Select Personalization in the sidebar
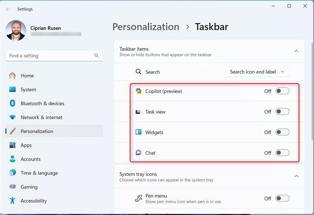The height and width of the screenshot is (215, 314). [54, 131]
